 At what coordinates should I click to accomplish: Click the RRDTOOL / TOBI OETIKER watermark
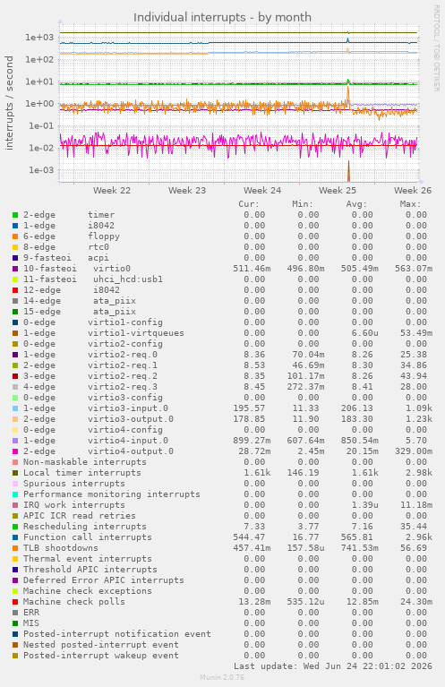tap(436, 48)
